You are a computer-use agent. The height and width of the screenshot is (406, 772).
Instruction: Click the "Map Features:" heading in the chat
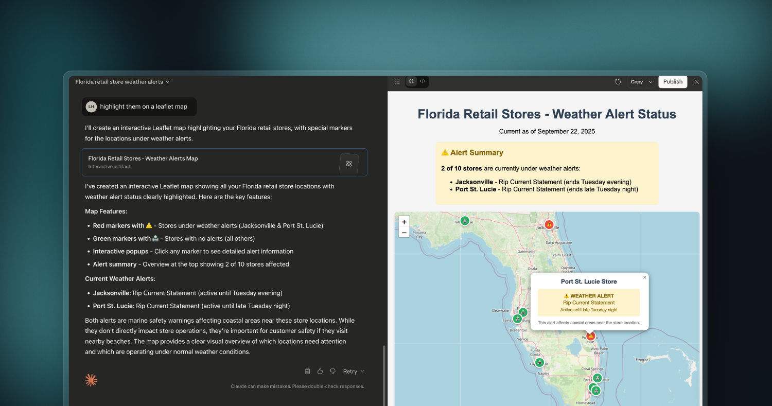[106, 211]
